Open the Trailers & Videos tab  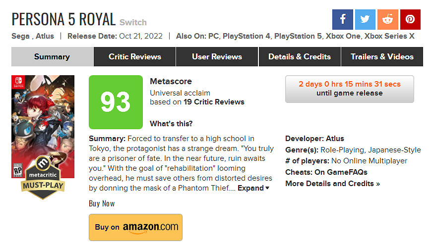click(382, 57)
